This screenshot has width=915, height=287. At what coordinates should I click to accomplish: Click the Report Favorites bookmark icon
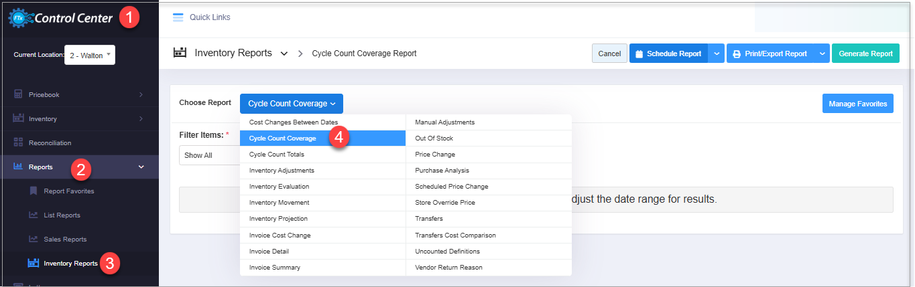tap(34, 191)
